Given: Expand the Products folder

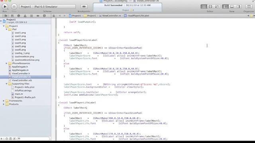Looking at the screenshot, I should tap(4, 104).
